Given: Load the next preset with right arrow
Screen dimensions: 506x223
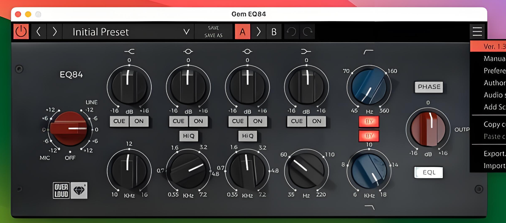Looking at the screenshot, I should pos(54,31).
